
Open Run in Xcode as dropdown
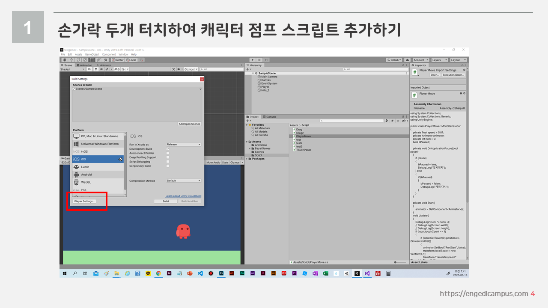click(184, 145)
